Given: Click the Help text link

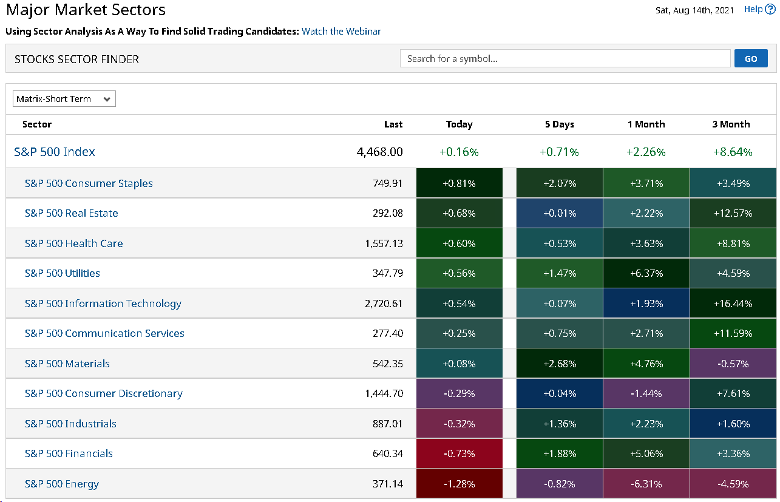Looking at the screenshot, I should [x=753, y=9].
